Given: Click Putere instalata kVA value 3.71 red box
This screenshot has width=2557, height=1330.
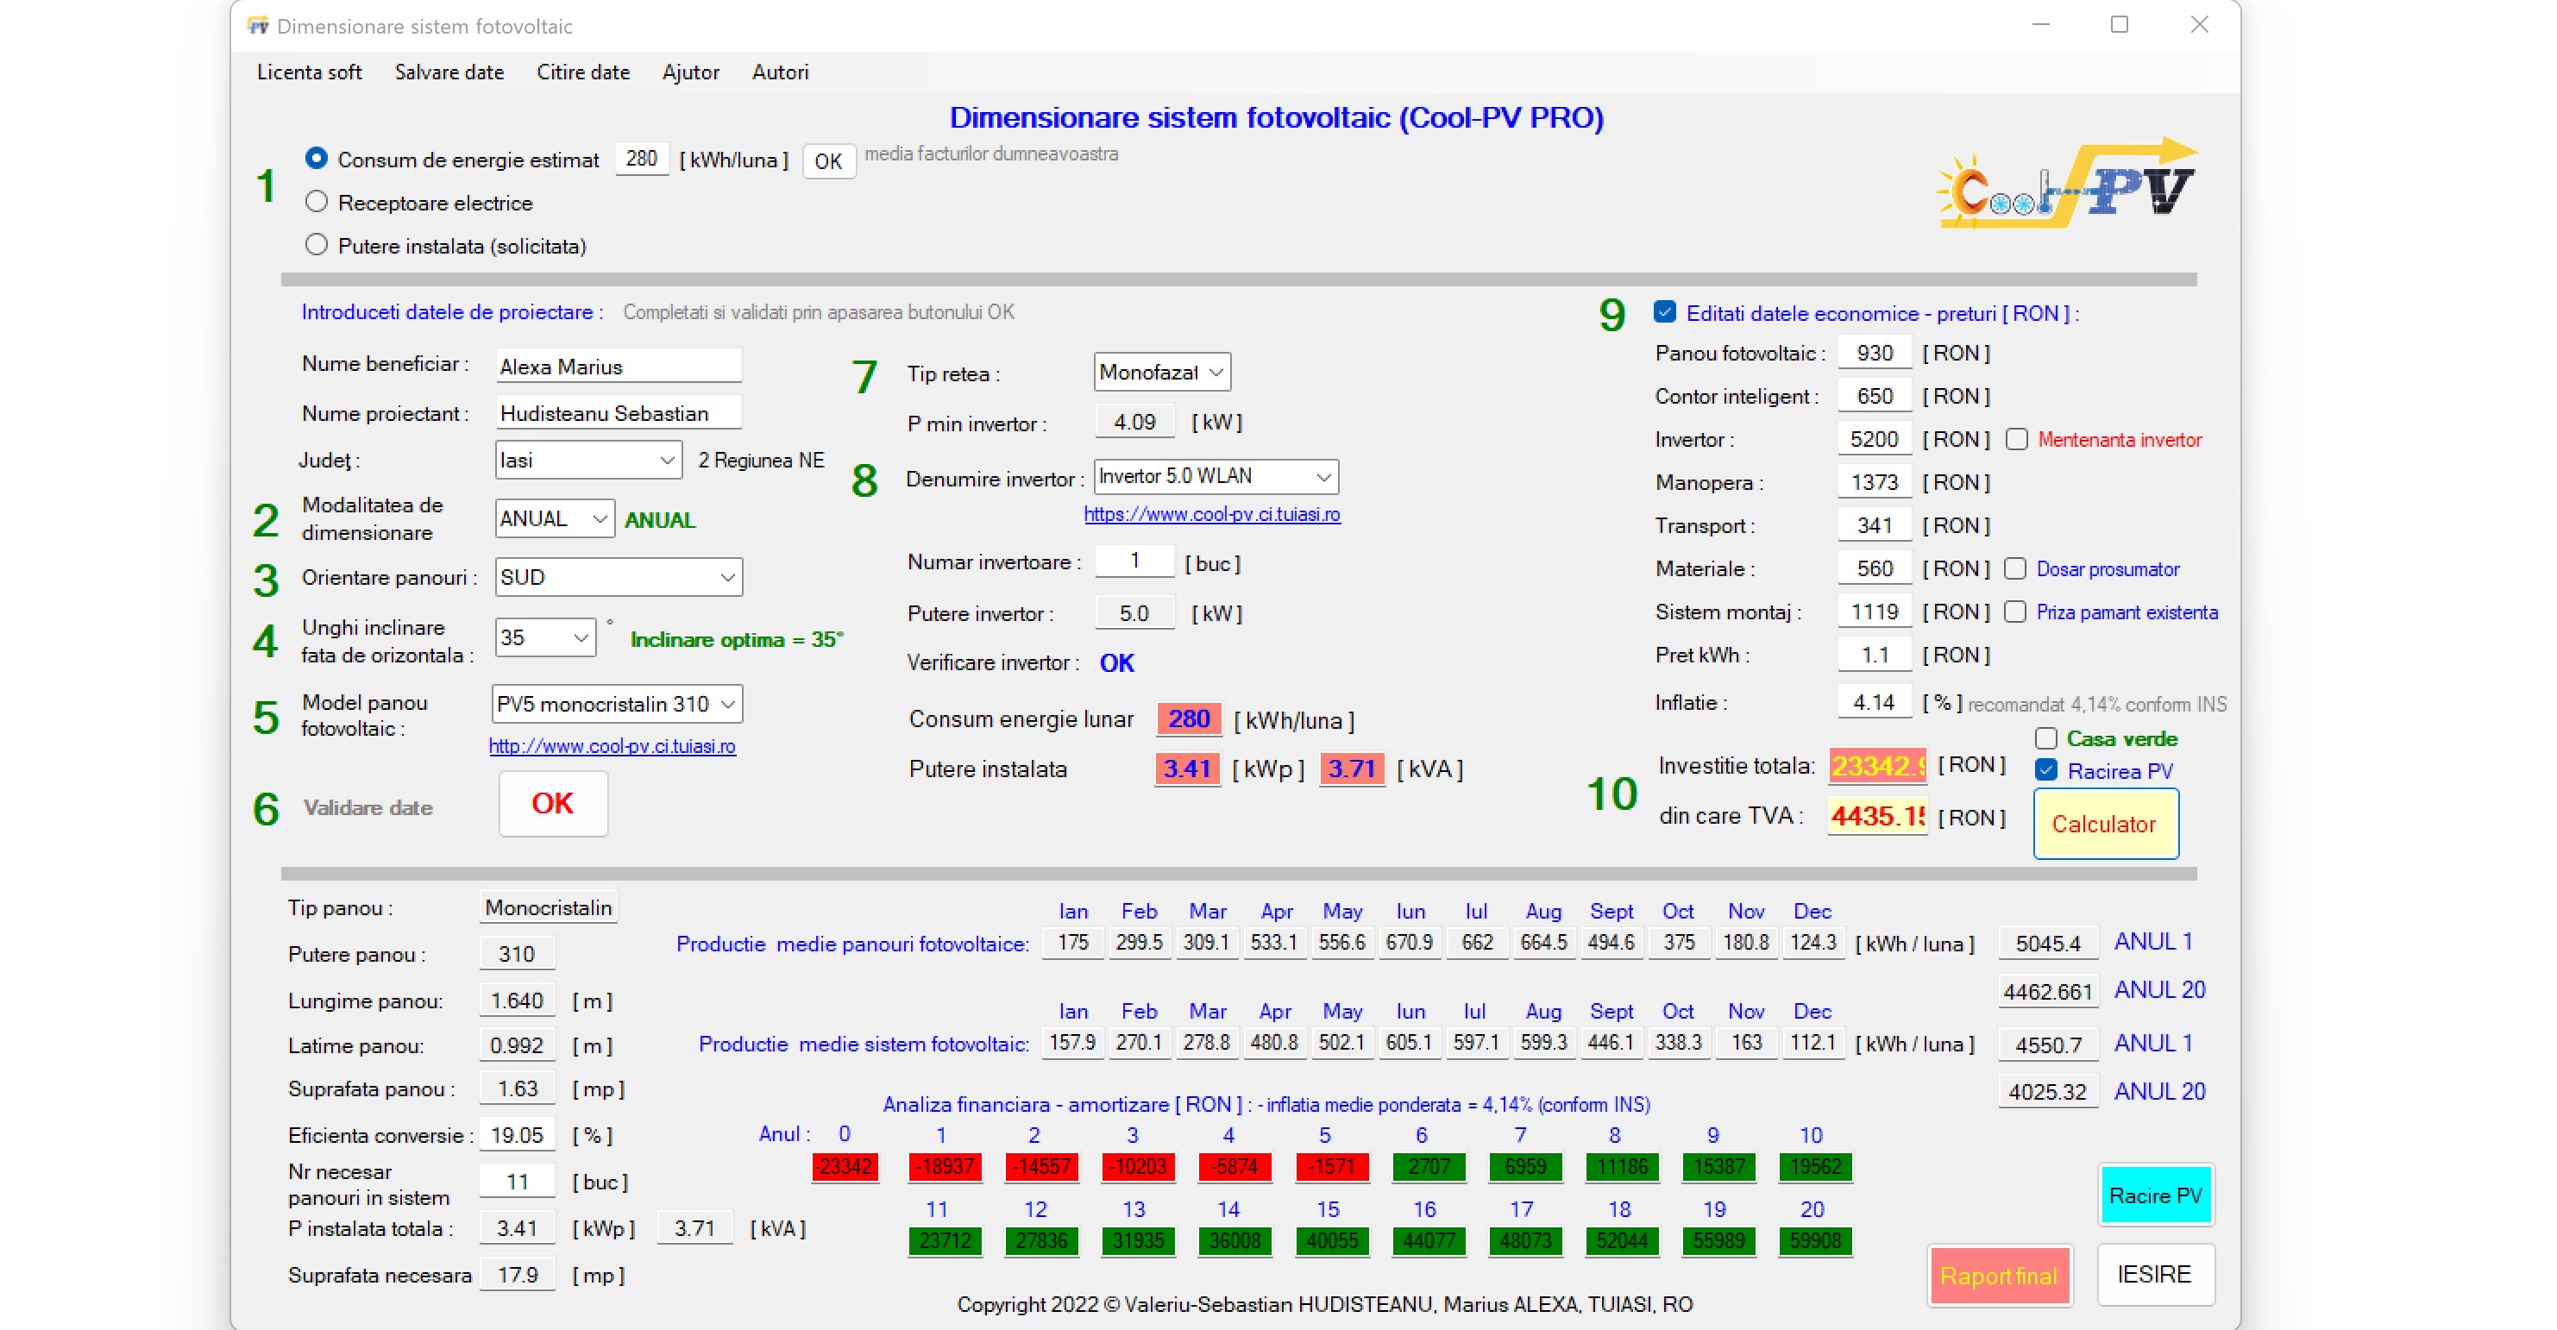Looking at the screenshot, I should 1351,769.
